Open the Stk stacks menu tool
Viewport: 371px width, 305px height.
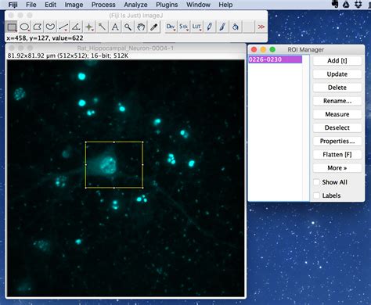tap(184, 27)
